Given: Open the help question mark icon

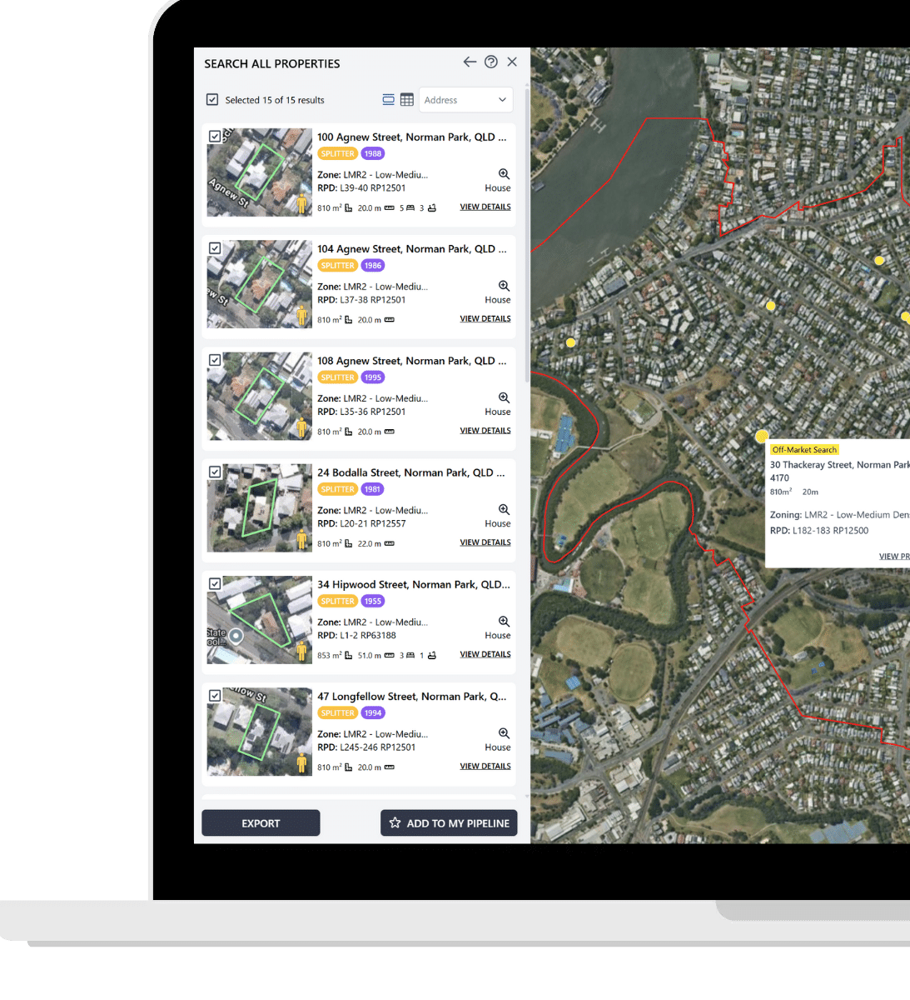Looking at the screenshot, I should (x=491, y=62).
